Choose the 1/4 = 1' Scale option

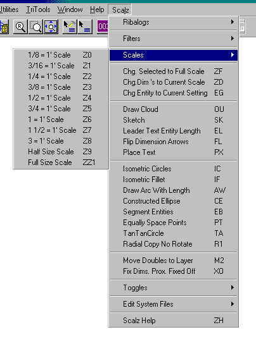coord(61,77)
